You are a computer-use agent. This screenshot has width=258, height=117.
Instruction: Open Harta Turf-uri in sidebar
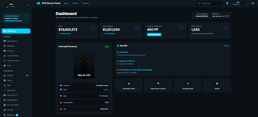click(x=16, y=95)
